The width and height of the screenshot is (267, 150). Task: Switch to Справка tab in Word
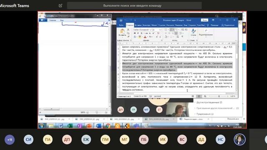(x=192, y=25)
